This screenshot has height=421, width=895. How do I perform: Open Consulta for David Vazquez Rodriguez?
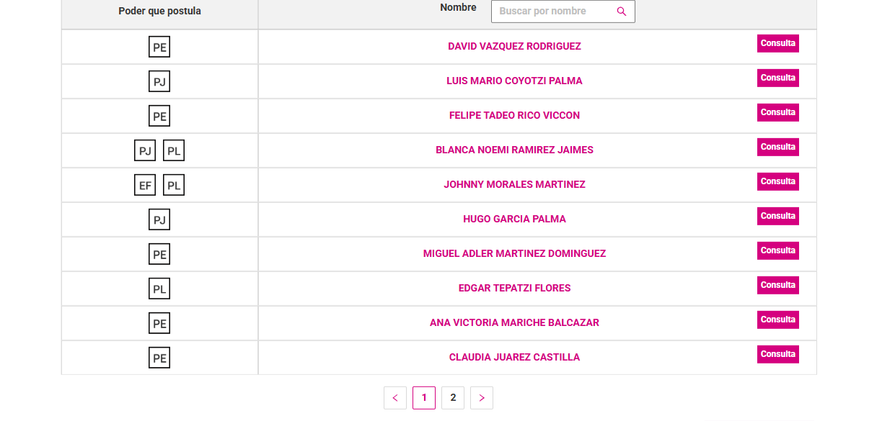[x=778, y=43]
